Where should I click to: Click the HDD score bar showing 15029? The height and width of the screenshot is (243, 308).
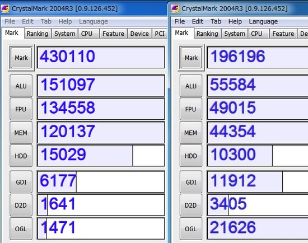pos(101,156)
